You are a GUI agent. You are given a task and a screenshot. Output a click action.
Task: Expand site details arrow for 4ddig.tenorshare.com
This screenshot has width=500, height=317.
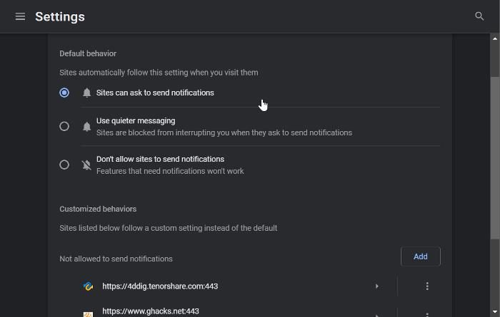pos(377,286)
